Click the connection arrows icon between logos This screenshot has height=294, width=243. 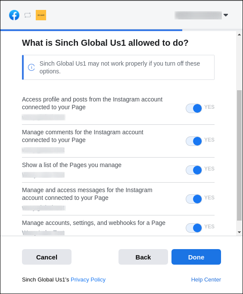click(x=28, y=15)
